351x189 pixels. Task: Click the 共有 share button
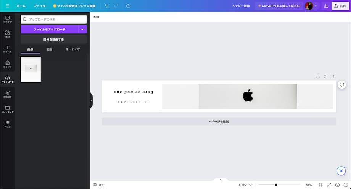tap(340, 6)
